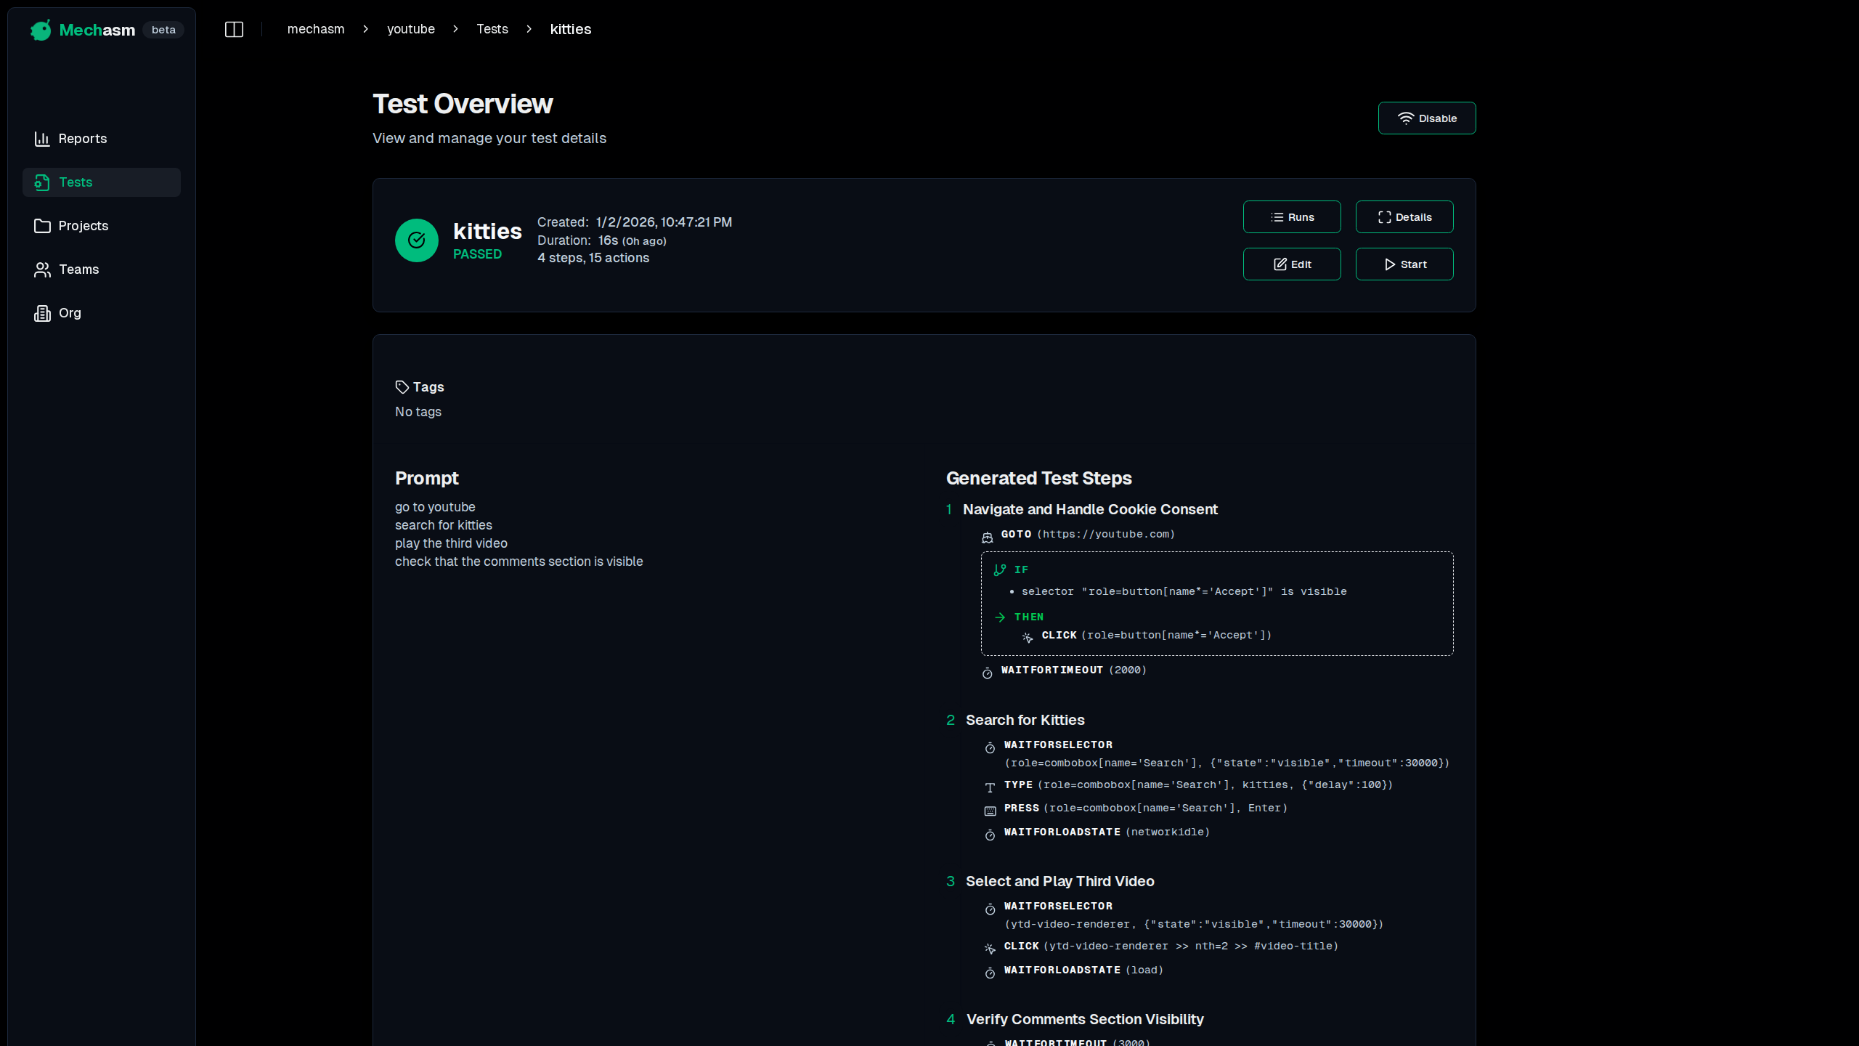Select Reports from the sidebar menu
This screenshot has width=1859, height=1046.
(x=82, y=138)
